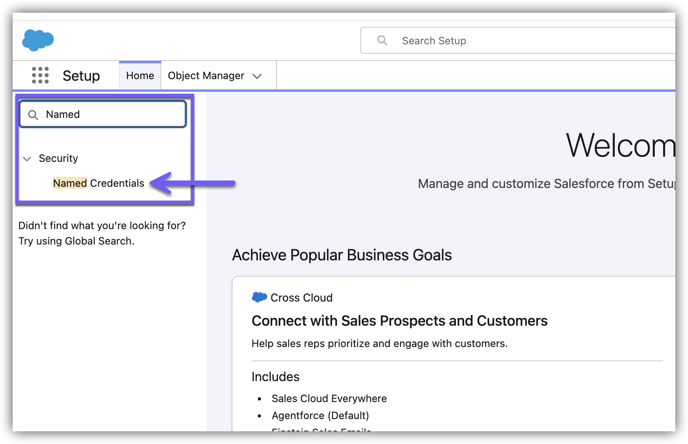Click the Salesforce cloud logo
The image size is (688, 444).
pos(38,40)
